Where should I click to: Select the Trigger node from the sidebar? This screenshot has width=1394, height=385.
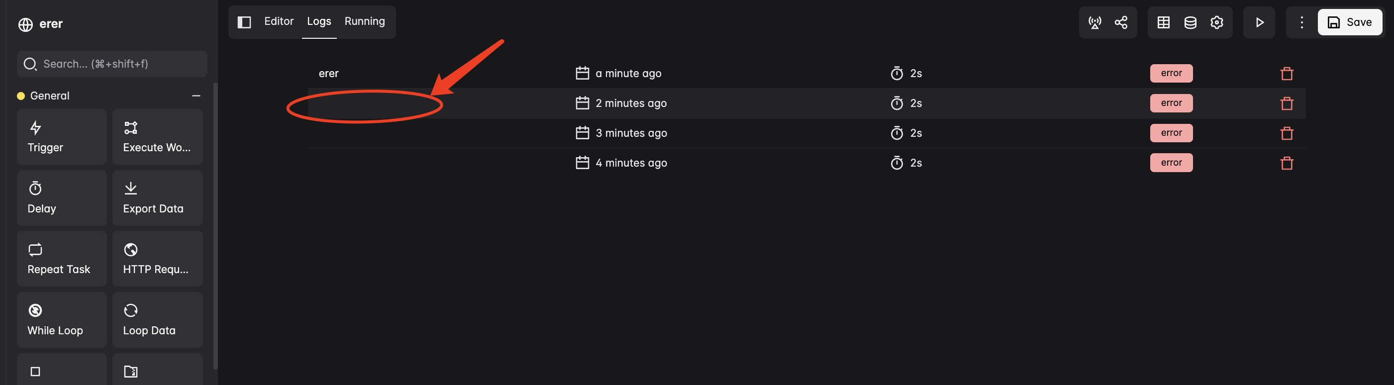click(x=61, y=136)
